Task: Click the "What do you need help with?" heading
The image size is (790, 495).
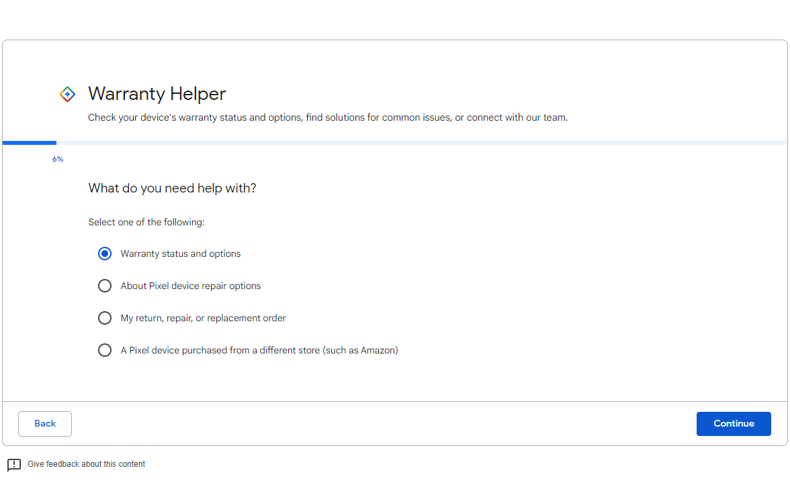Action: click(172, 188)
